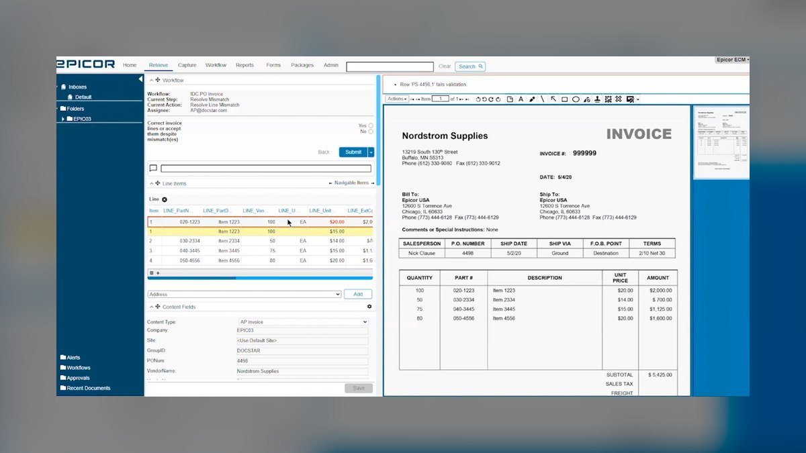
Task: Open the Content Type AP Invoice dropdown
Action: 304,322
